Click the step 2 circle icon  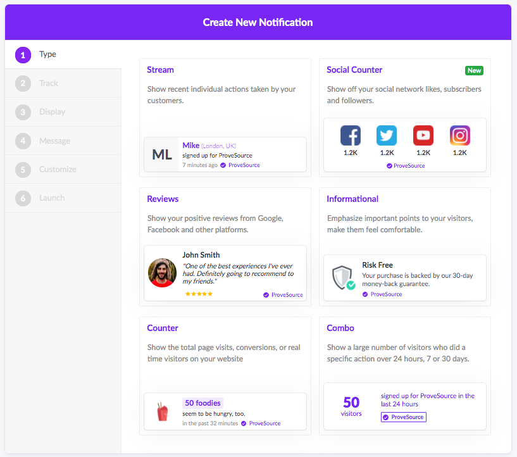tap(23, 84)
